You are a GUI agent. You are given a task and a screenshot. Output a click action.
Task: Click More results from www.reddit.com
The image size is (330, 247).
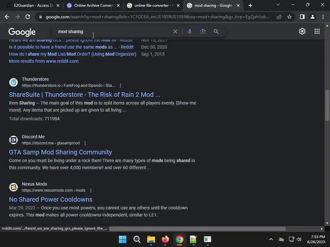pyautogui.click(x=44, y=61)
